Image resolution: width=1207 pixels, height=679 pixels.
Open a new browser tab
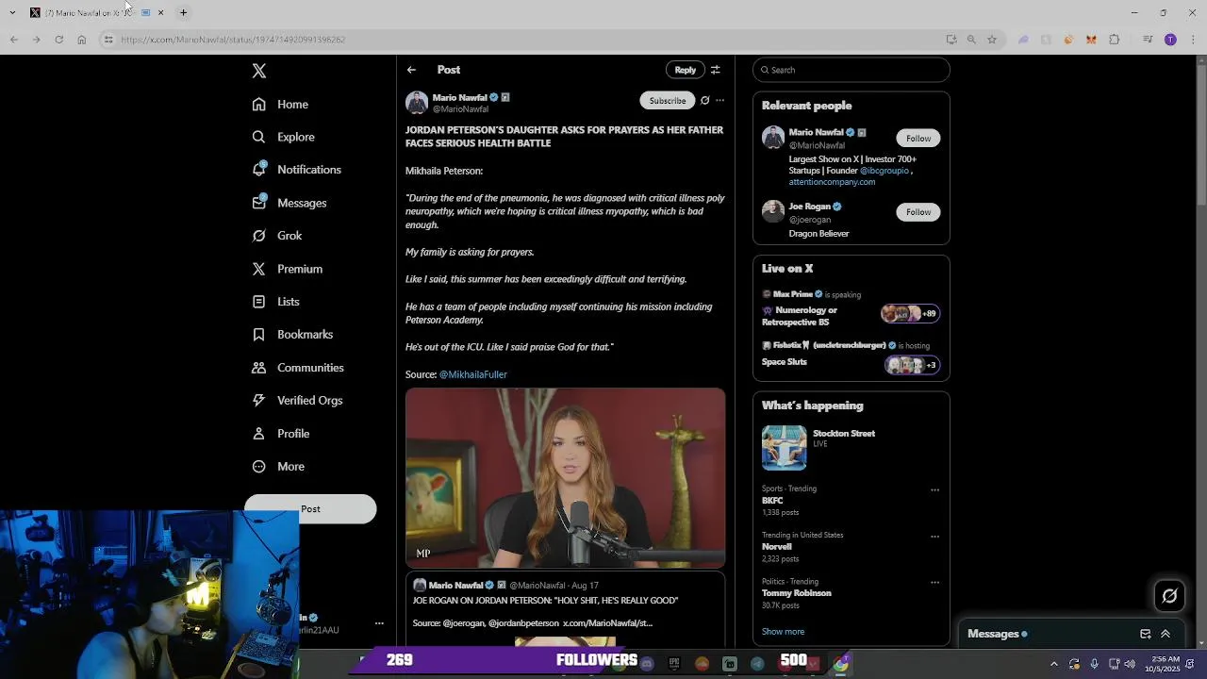click(183, 12)
